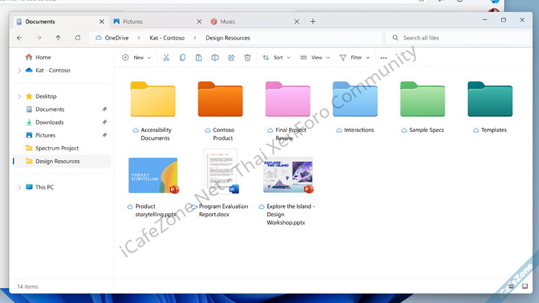
Task: Open the View dropdown menu
Action: click(315, 58)
